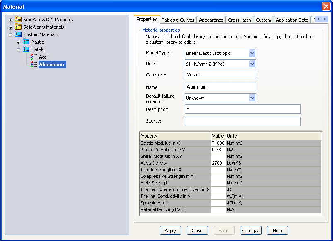Click the Help button
The width and height of the screenshot is (333, 241).
tap(277, 230)
